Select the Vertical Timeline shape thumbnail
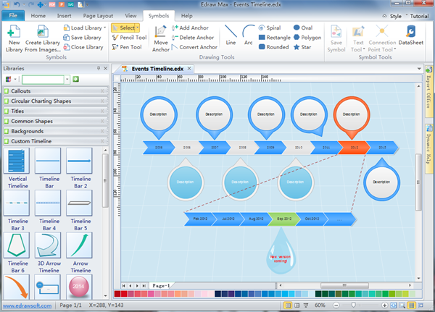 (17, 166)
